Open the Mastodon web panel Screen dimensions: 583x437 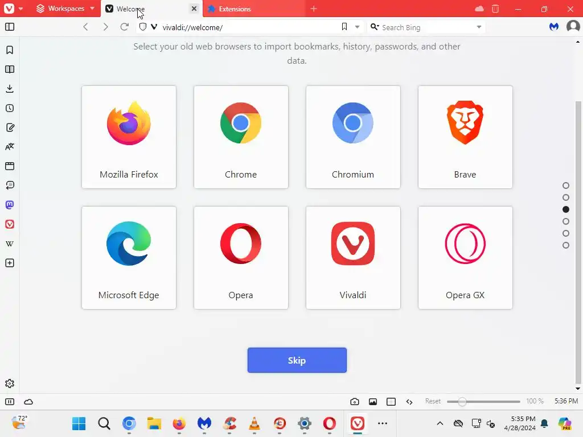click(10, 205)
